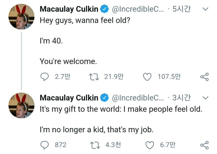Viewport: 217px width, 154px height.
Task: Open the first tweet's dropdown chevron menu
Action: (205, 9)
